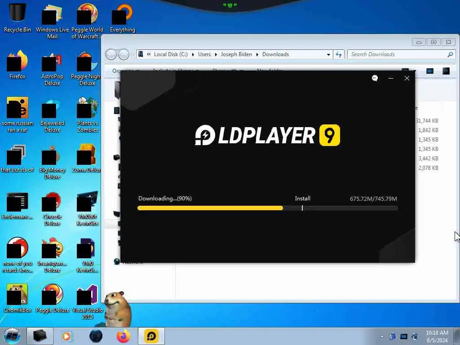Viewport: 460px width, 345px height.
Task: Select the Bejeweled Deluxe desktop icon
Action: (x=52, y=115)
